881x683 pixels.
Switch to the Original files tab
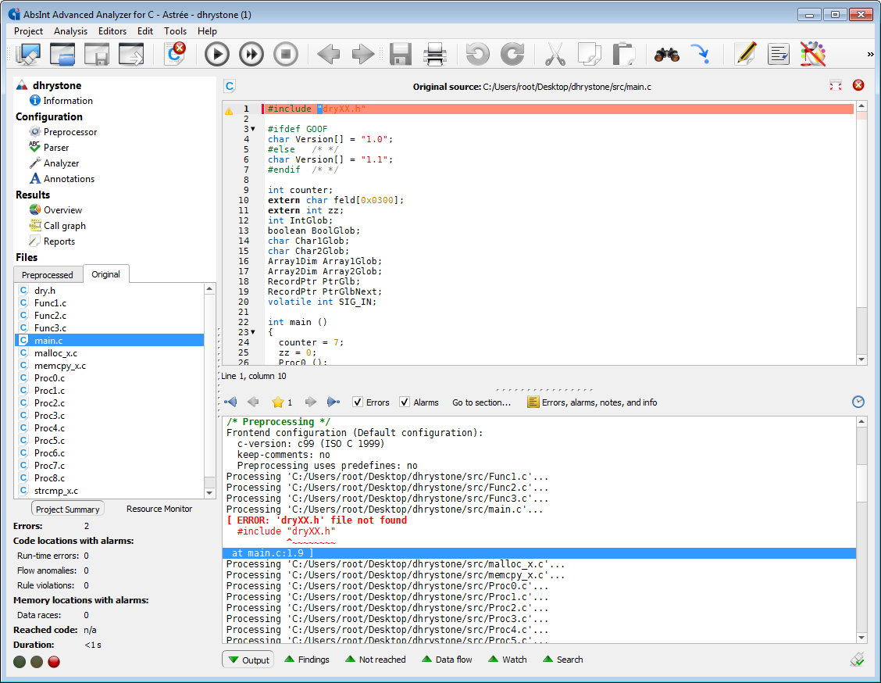(x=105, y=274)
